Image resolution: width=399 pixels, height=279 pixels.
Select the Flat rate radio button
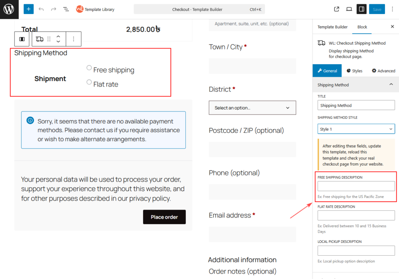(x=89, y=82)
